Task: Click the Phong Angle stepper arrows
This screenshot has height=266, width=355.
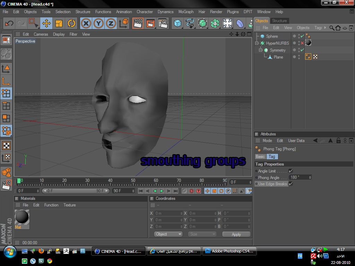Action: pyautogui.click(x=310, y=177)
